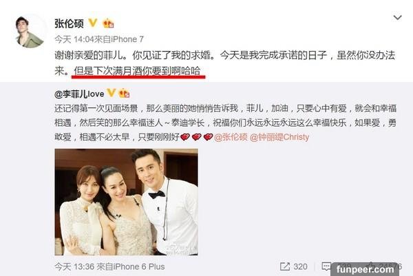This screenshot has height=276, width=413.
Task: Click the repost share icon with 320
Action: [285, 266]
